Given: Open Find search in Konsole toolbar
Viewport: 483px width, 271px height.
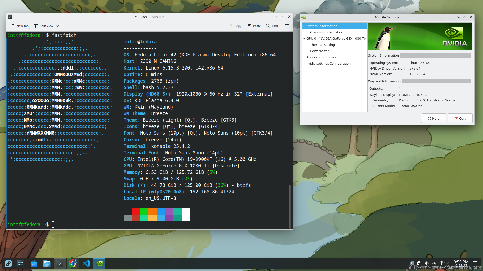Looking at the screenshot, I should click(273, 26).
